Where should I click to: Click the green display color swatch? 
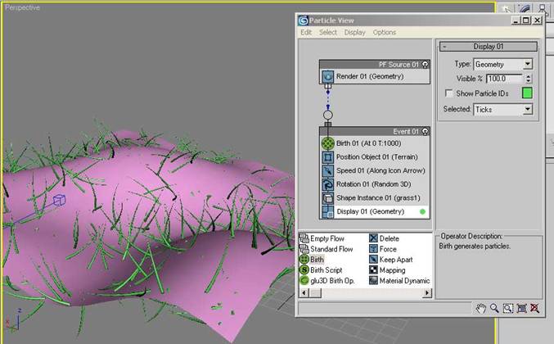tap(527, 93)
